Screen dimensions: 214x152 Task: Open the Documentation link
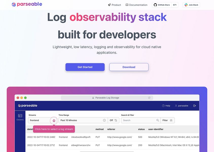pos(136,5)
